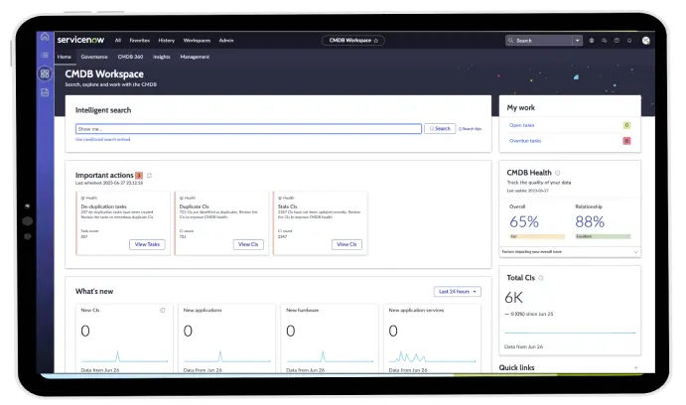
Task: Switch to the Insights tab
Action: coord(162,57)
